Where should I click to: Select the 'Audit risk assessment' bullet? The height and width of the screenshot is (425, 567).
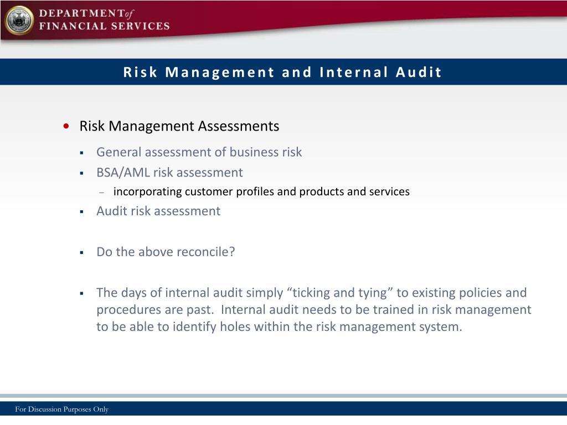pyautogui.click(x=158, y=211)
